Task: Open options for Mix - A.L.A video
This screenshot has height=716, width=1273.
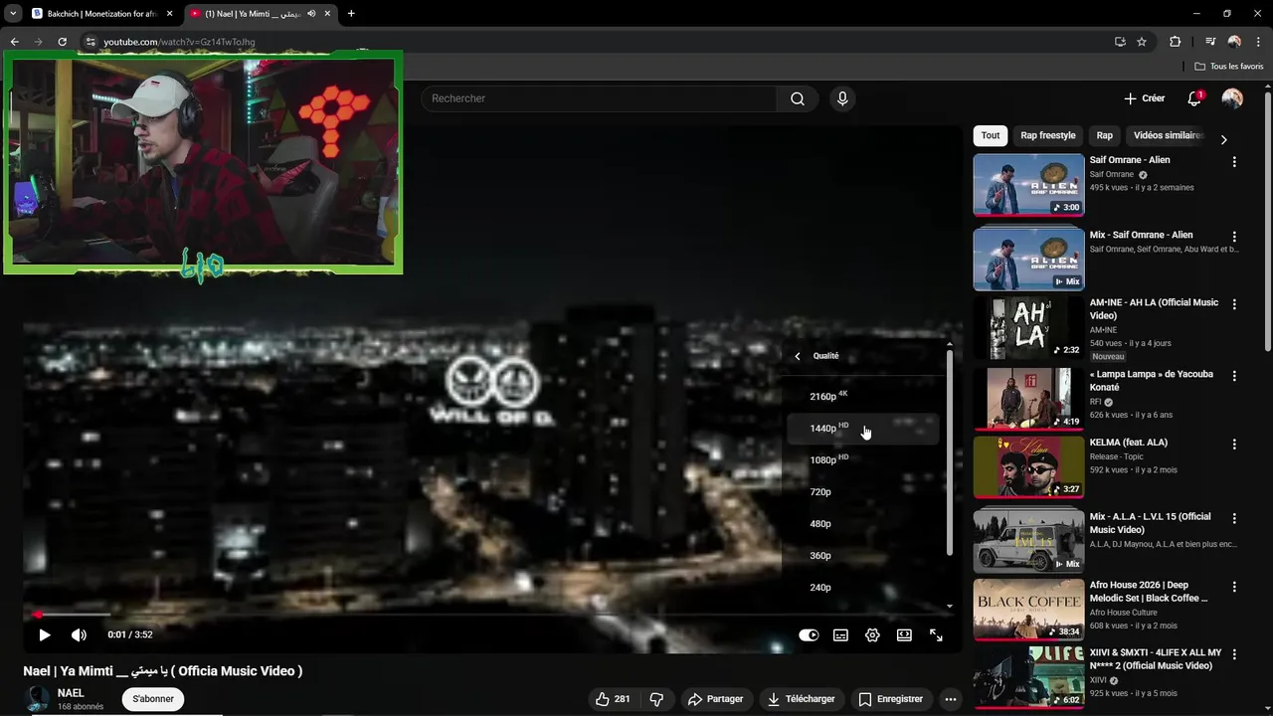Action: click(x=1234, y=518)
